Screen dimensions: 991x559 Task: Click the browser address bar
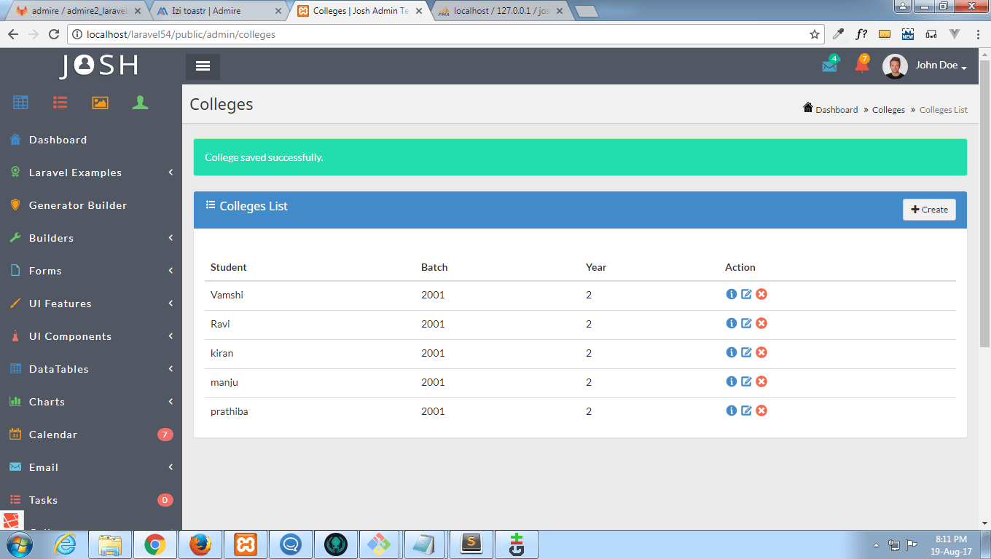coord(437,34)
